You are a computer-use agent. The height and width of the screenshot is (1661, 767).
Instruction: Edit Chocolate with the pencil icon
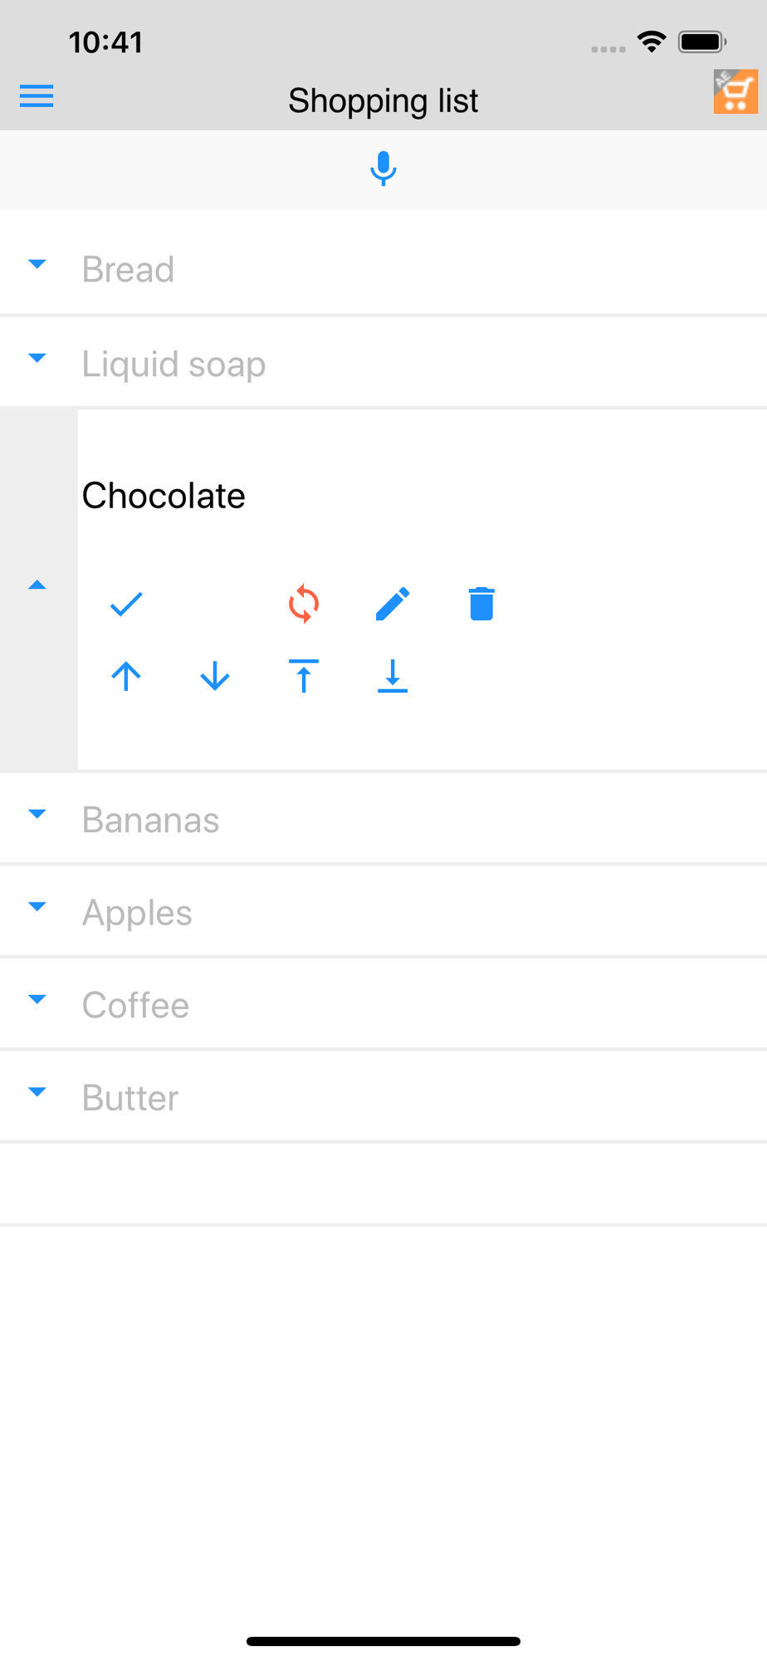pyautogui.click(x=393, y=604)
